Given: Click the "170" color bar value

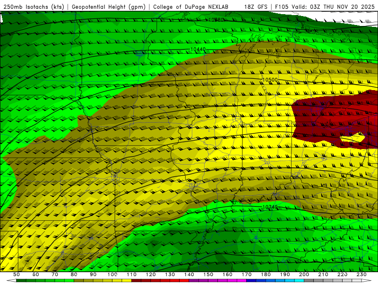Looking at the screenshot, I should [246, 275].
